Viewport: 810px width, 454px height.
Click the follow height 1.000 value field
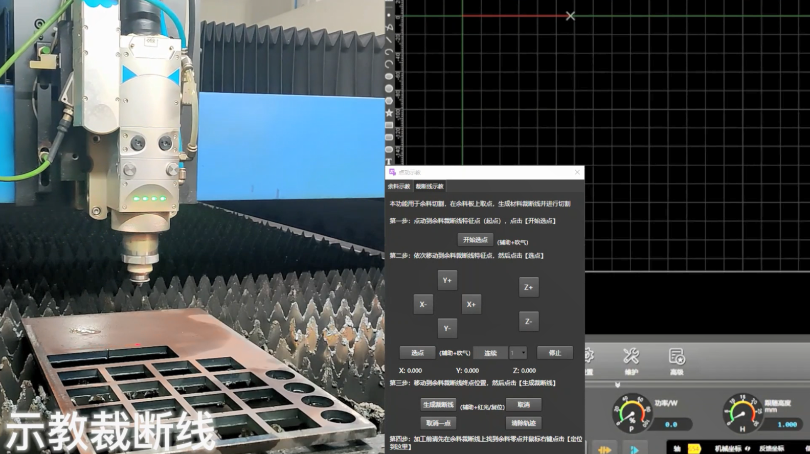tap(786, 424)
